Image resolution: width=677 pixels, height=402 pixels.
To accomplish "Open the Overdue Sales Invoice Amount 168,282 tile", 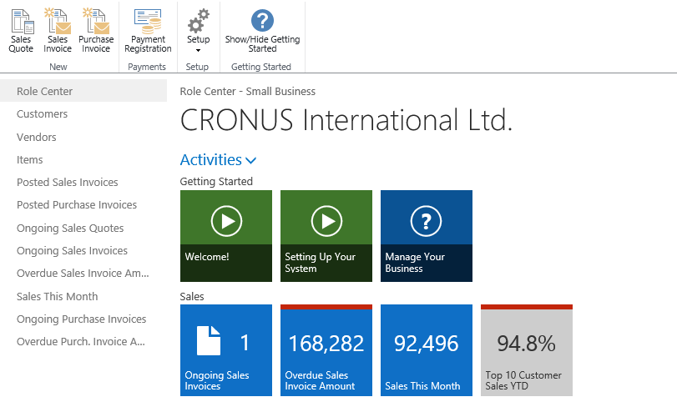I will 326,350.
